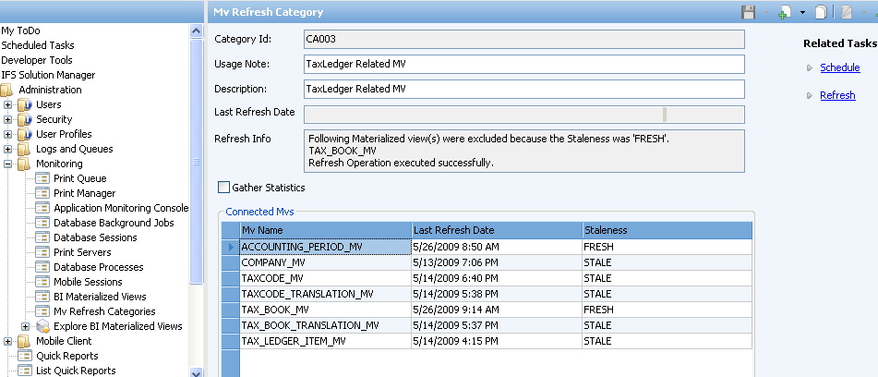Click the Users folder icon

pyautogui.click(x=25, y=104)
